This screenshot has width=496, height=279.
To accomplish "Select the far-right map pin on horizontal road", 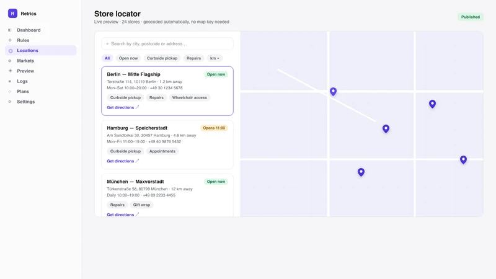I will click(463, 159).
